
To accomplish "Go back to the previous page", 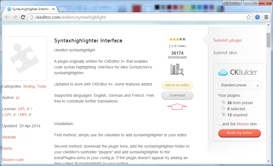I will pos(7,17).
